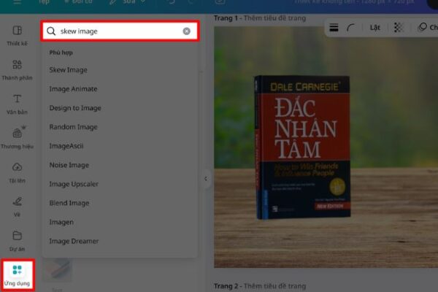Viewport: 438px width, 292px height.
Task: Select the Vẽ (Draw) tool
Action: tap(17, 204)
